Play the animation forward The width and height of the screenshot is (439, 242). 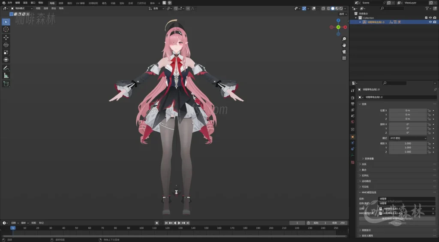(179, 223)
